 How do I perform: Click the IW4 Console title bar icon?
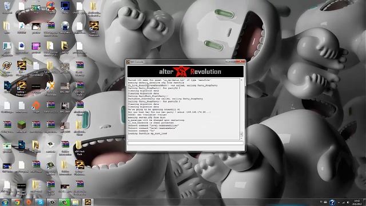128,62
